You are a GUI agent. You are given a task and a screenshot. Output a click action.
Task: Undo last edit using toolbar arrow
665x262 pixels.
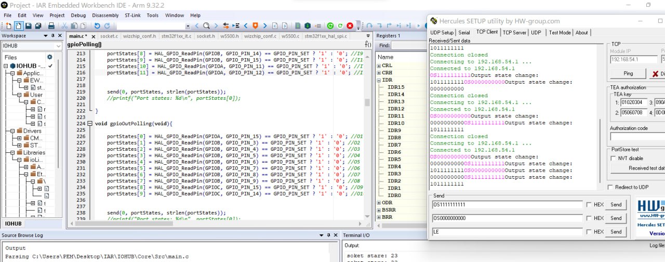point(97,25)
